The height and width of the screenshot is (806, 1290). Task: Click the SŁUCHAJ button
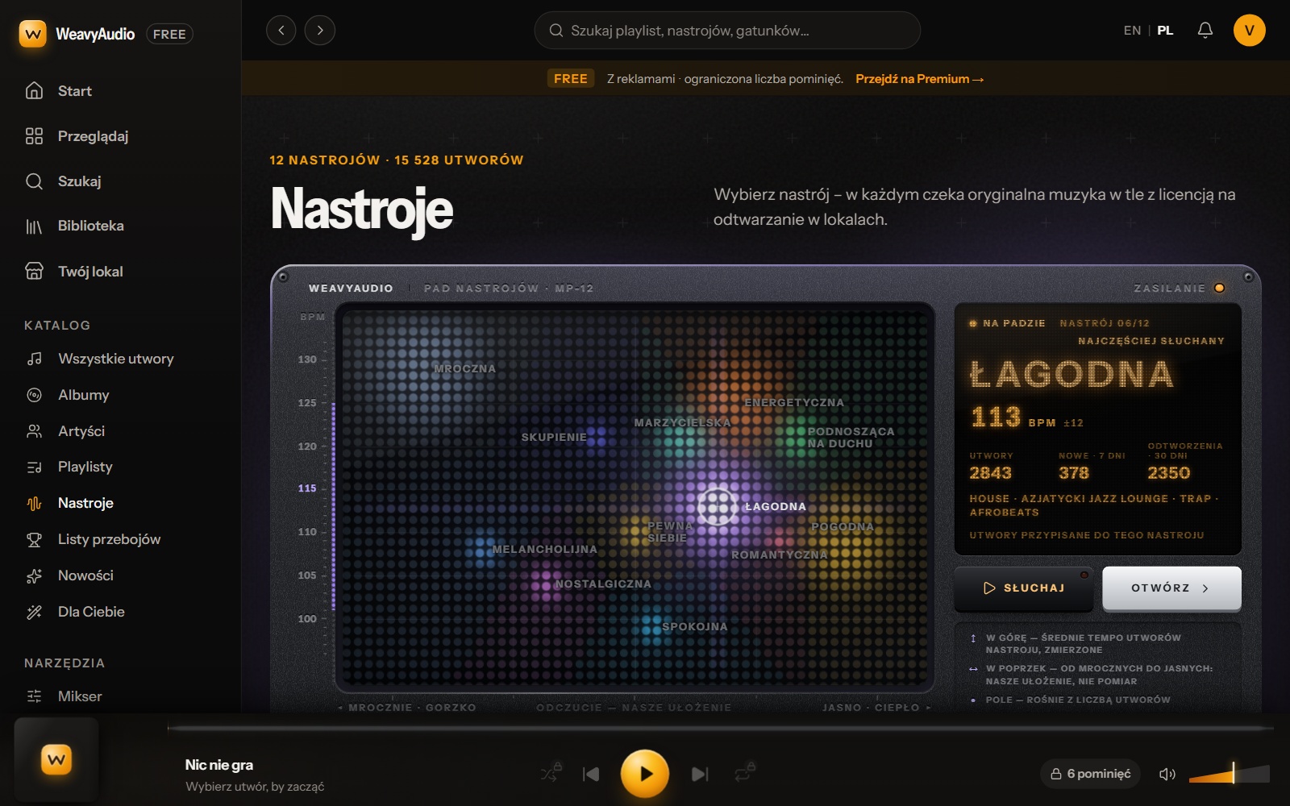coord(1024,588)
